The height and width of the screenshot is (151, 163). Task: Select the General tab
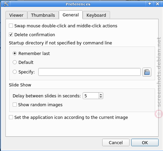tap(71, 15)
